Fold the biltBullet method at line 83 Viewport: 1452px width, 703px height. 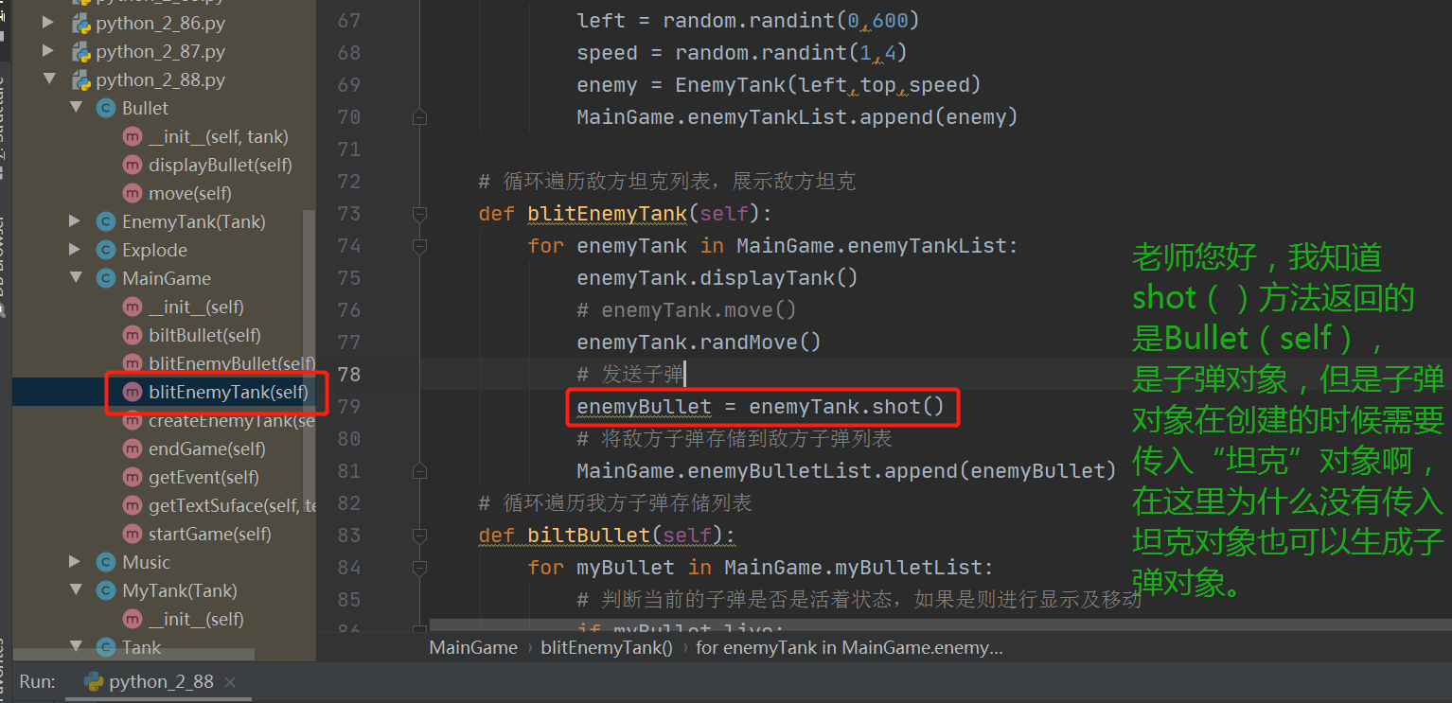tap(419, 536)
